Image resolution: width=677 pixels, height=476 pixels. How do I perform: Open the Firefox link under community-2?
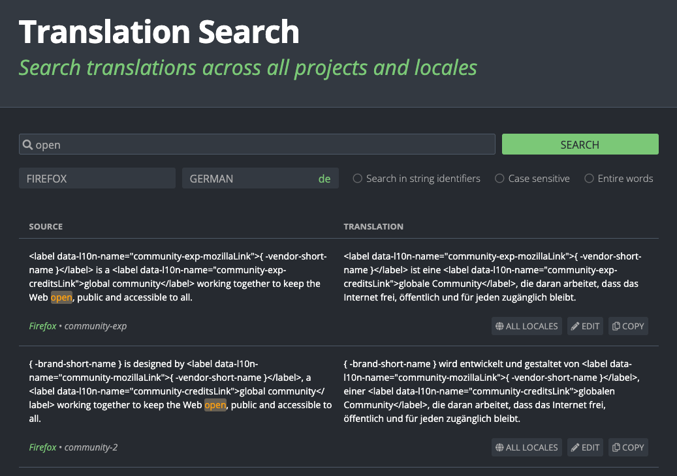point(42,447)
